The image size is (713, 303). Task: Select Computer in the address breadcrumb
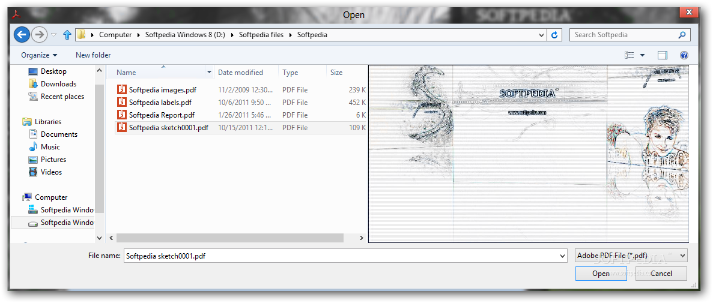pos(115,35)
